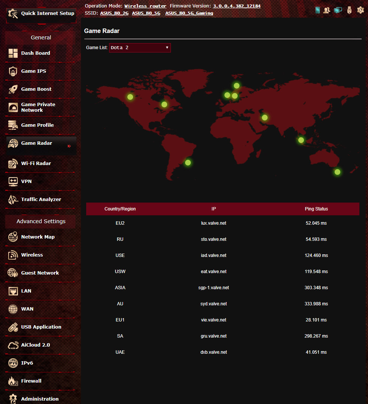The image size is (368, 404).
Task: Navigate to the Firewall menu label
Action: [31, 381]
